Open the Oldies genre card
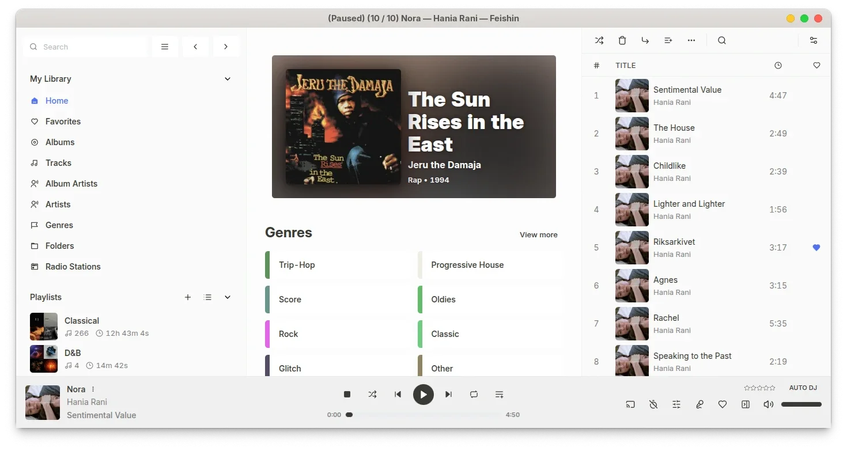Image resolution: width=847 pixels, height=451 pixels. coord(490,300)
